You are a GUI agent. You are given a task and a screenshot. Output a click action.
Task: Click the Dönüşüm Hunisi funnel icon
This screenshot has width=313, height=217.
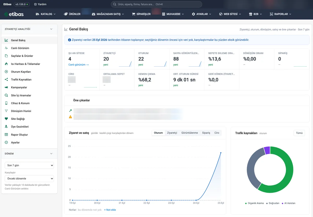6,111
